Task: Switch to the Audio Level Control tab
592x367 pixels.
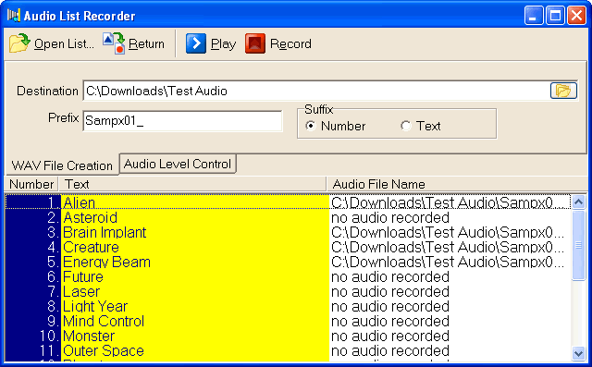Action: [178, 164]
